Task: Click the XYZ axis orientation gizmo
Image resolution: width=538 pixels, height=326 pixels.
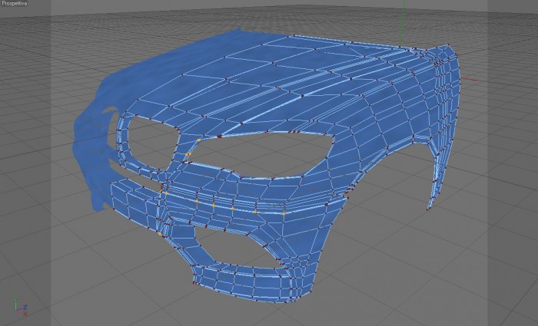Action: (21, 306)
